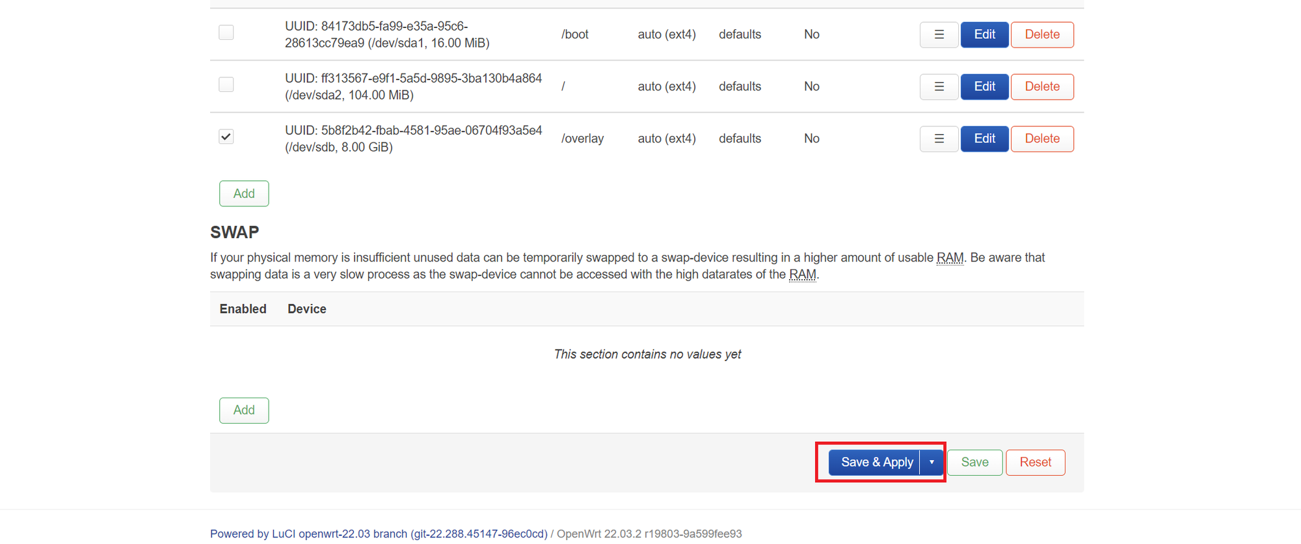Uncheck the /overlay mount checkbox
This screenshot has height=544, width=1301.
[x=226, y=137]
